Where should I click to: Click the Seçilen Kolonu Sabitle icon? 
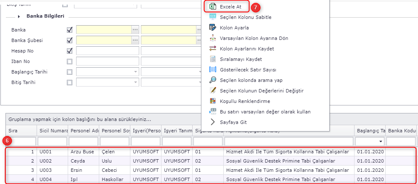[213, 17]
